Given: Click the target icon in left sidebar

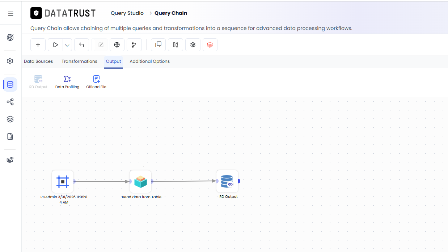Looking at the screenshot, I should point(10,38).
